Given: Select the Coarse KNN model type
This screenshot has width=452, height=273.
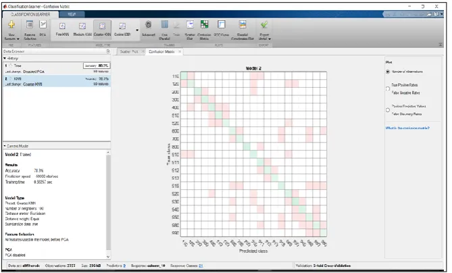Looking at the screenshot, I should coord(102,29).
